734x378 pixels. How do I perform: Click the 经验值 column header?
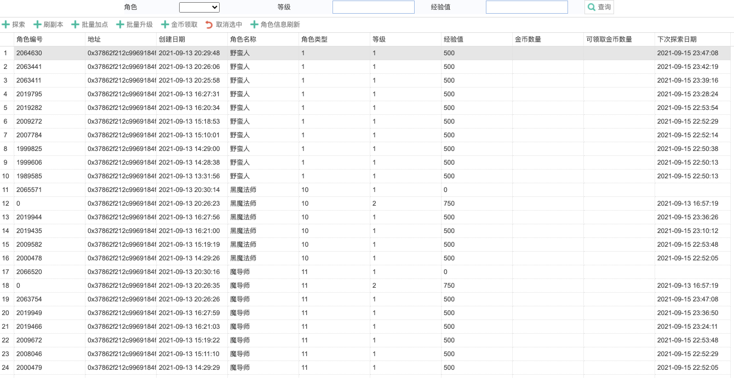477,39
